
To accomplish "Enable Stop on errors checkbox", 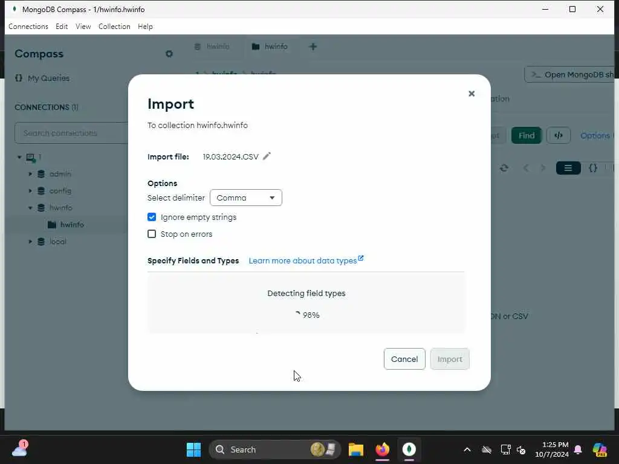I will click(x=152, y=234).
